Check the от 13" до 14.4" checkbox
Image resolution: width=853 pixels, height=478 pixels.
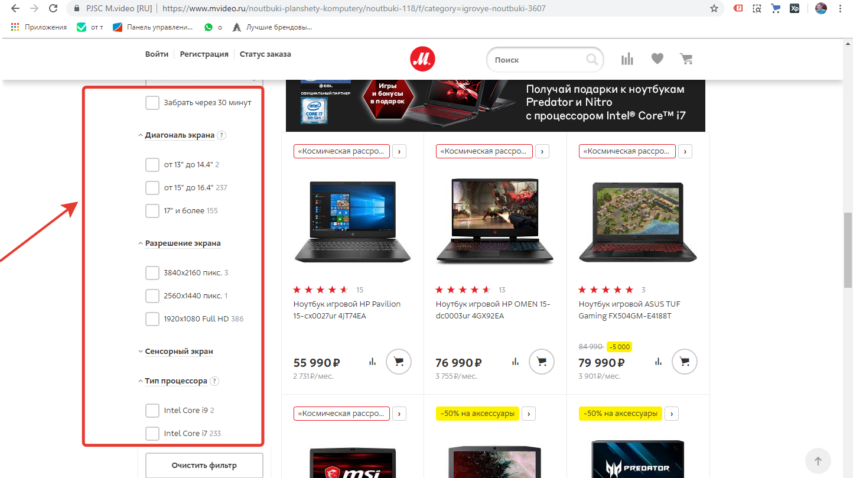[x=152, y=165]
